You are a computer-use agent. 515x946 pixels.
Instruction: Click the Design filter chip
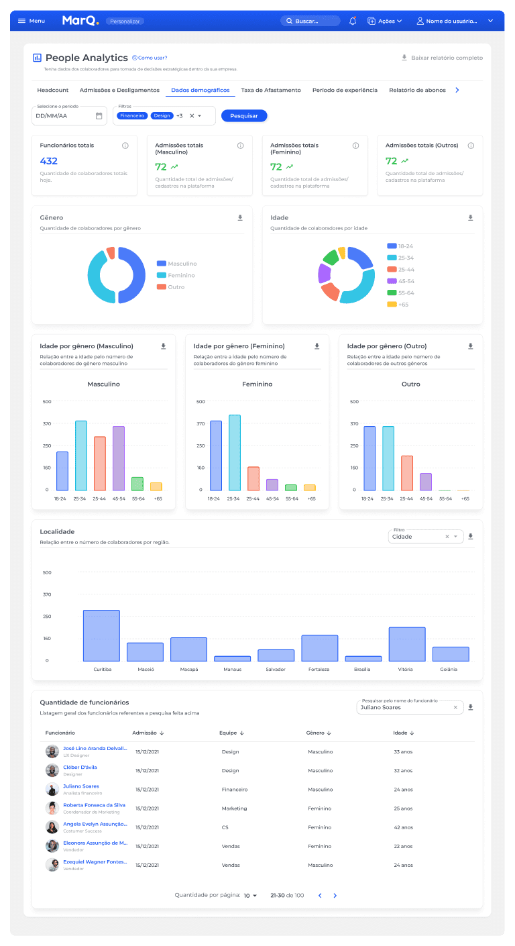[162, 115]
